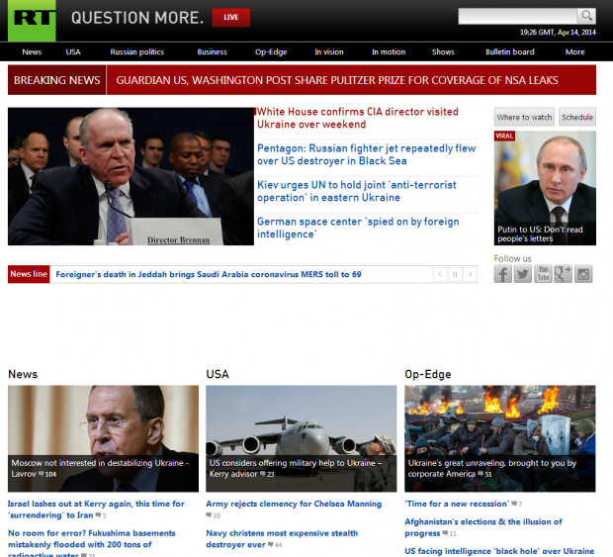
Task: Click the News line label
Action: (29, 274)
